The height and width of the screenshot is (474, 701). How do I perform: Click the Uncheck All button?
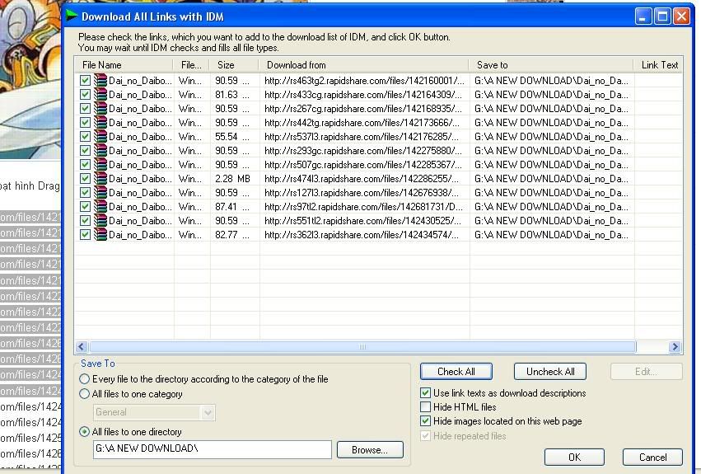tap(550, 372)
